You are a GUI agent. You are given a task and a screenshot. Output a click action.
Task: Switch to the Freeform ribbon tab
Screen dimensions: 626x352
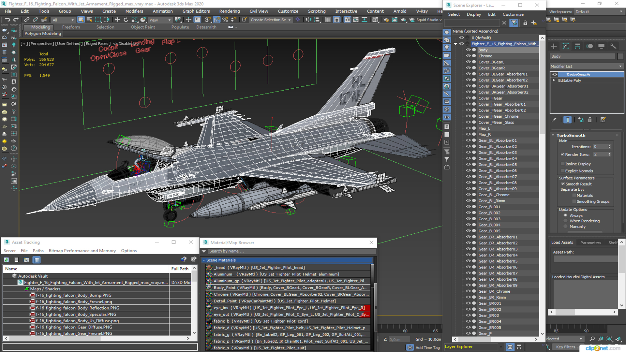tap(71, 27)
